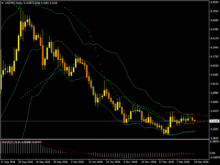Click the 0.00 MACD scale label
Screen dimensions: 220x165
click(213, 153)
